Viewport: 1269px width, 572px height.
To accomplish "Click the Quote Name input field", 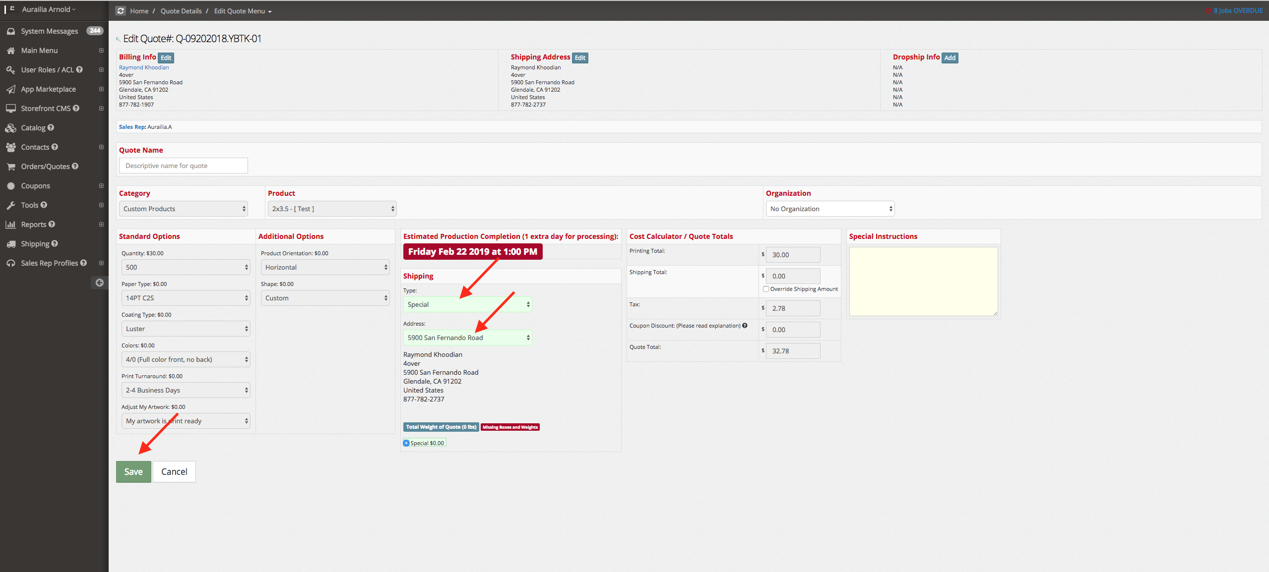I will point(183,166).
